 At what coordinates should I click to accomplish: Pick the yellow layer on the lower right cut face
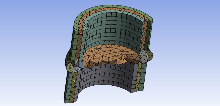pyautogui.click(x=138, y=77)
